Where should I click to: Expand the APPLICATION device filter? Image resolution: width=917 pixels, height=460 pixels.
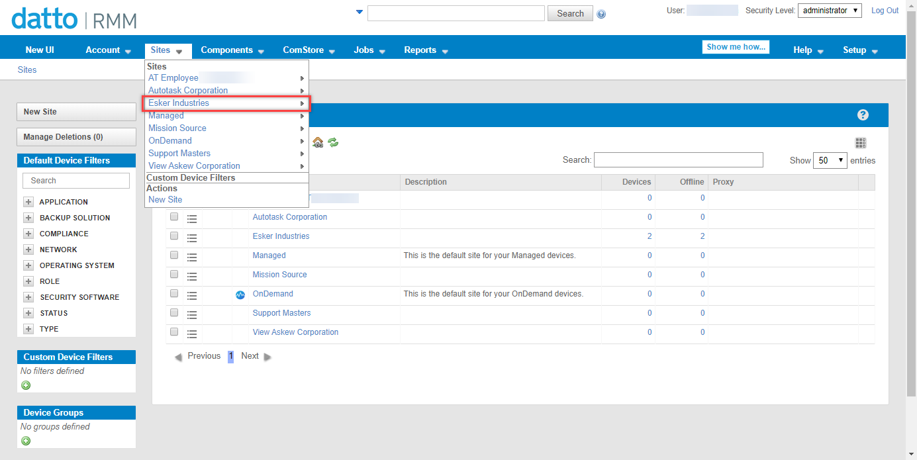click(x=28, y=202)
